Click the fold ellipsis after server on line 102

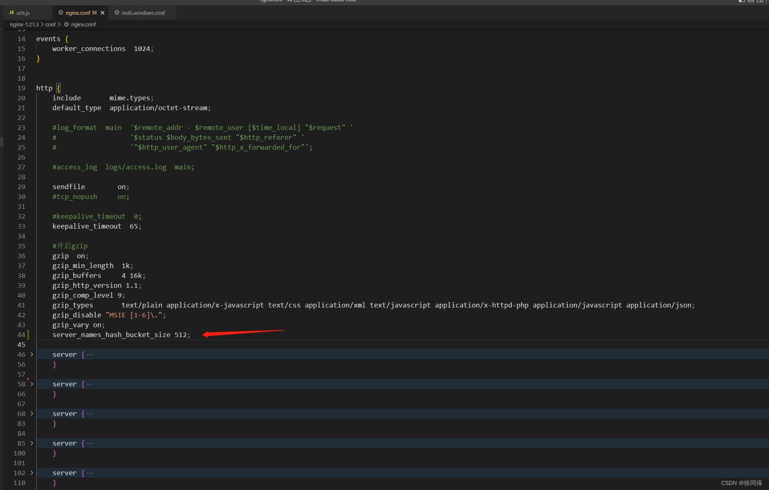coord(90,473)
